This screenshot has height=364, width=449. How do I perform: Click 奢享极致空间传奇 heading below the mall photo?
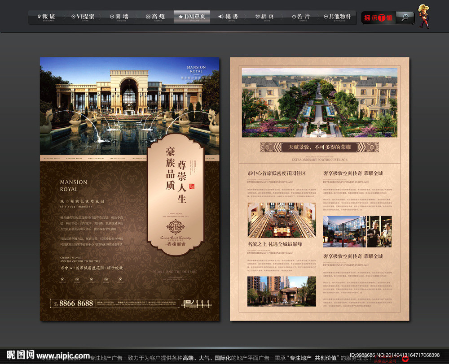click(x=353, y=256)
